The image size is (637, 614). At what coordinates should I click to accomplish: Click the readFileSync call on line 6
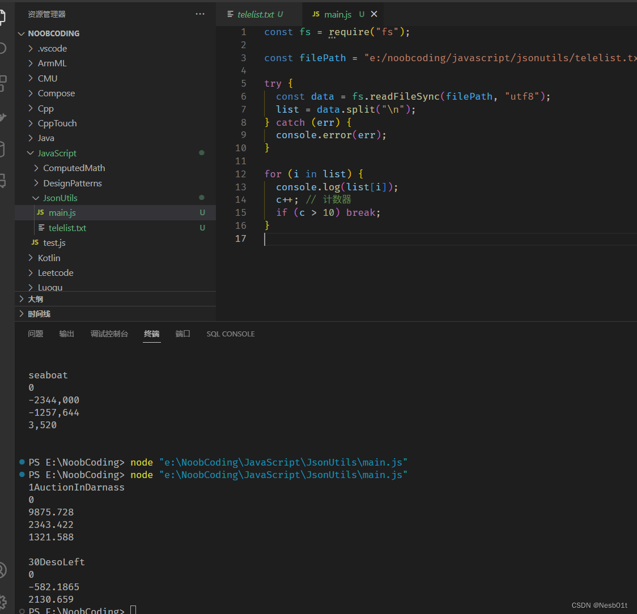click(x=405, y=97)
